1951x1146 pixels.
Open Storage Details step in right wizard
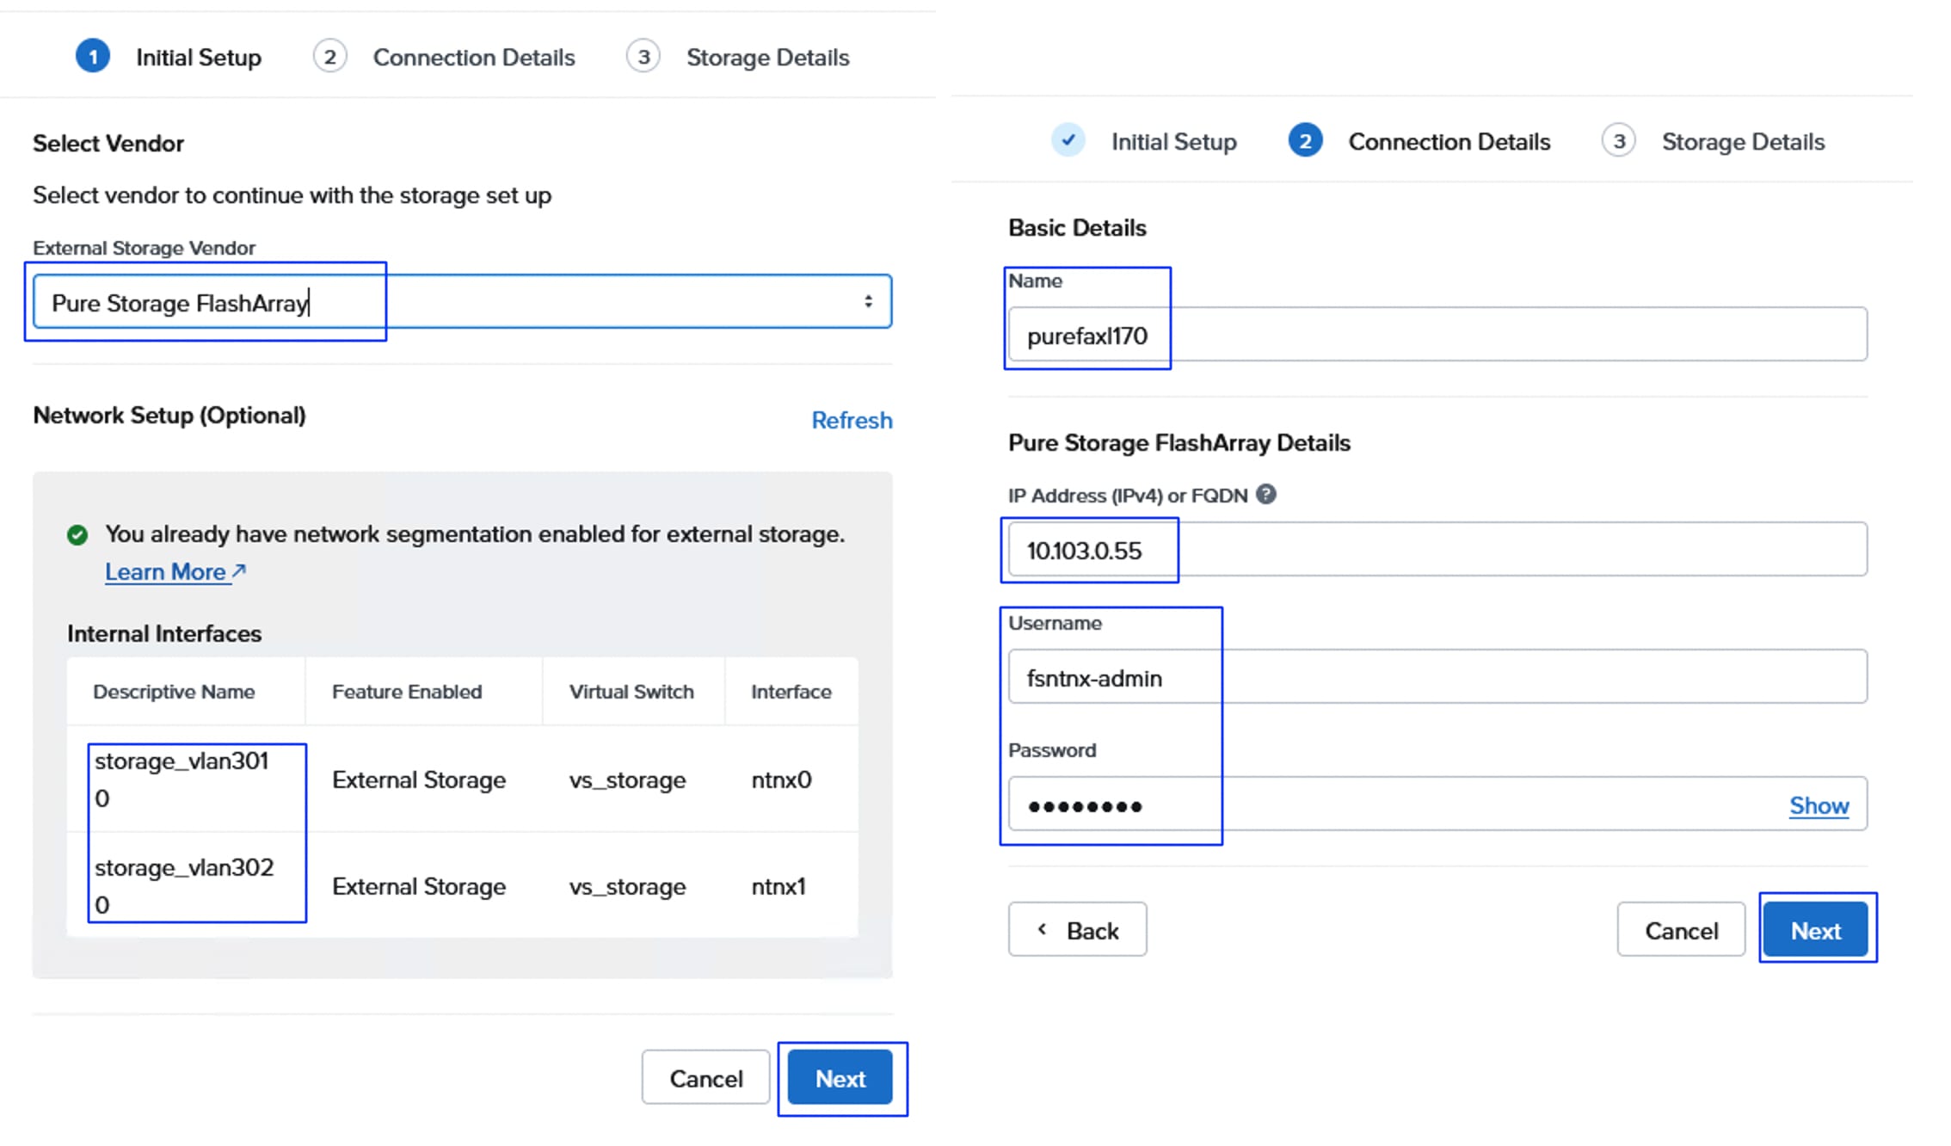coord(1742,142)
